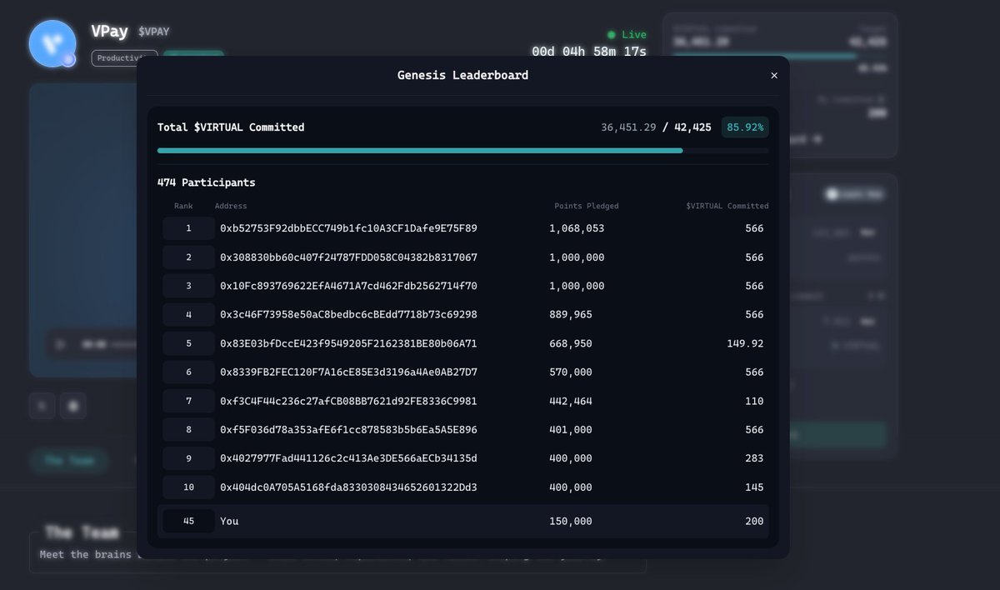
Task: Click points pledged value 1,068,053
Action: coord(577,228)
